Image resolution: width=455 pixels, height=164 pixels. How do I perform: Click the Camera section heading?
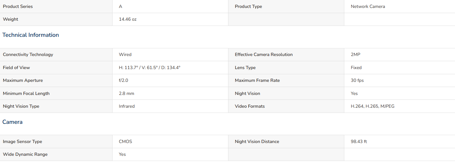(12, 122)
